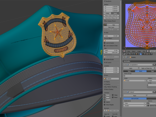
Task: Enable the Render Border checkbox
Action: point(105,59)
